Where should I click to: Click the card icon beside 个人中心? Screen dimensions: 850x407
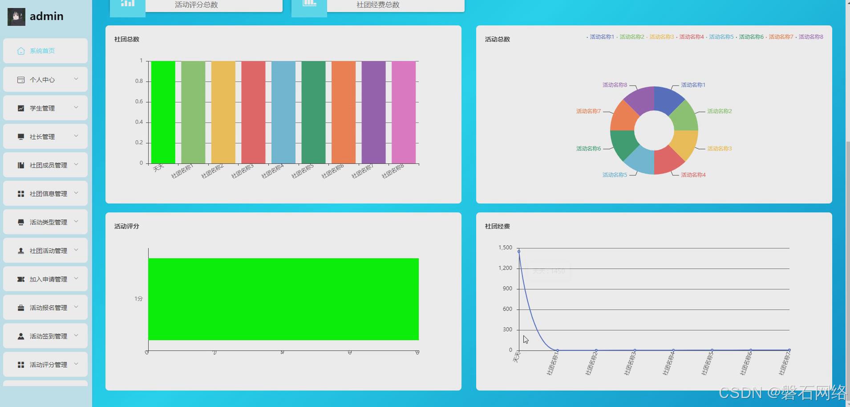tap(21, 80)
